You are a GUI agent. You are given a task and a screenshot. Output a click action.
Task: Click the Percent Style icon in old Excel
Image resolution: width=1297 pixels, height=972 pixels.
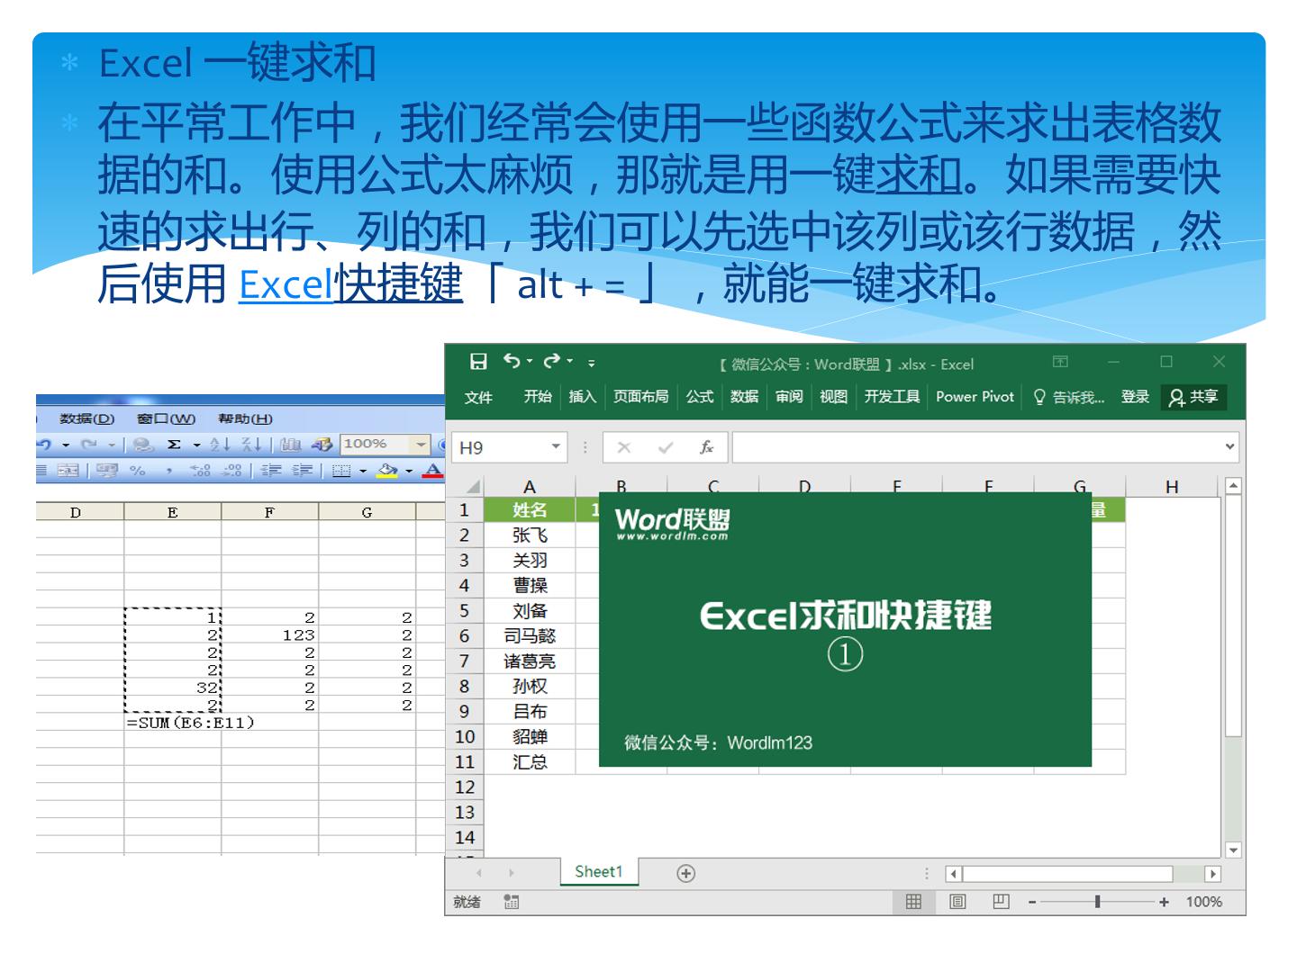click(x=138, y=470)
